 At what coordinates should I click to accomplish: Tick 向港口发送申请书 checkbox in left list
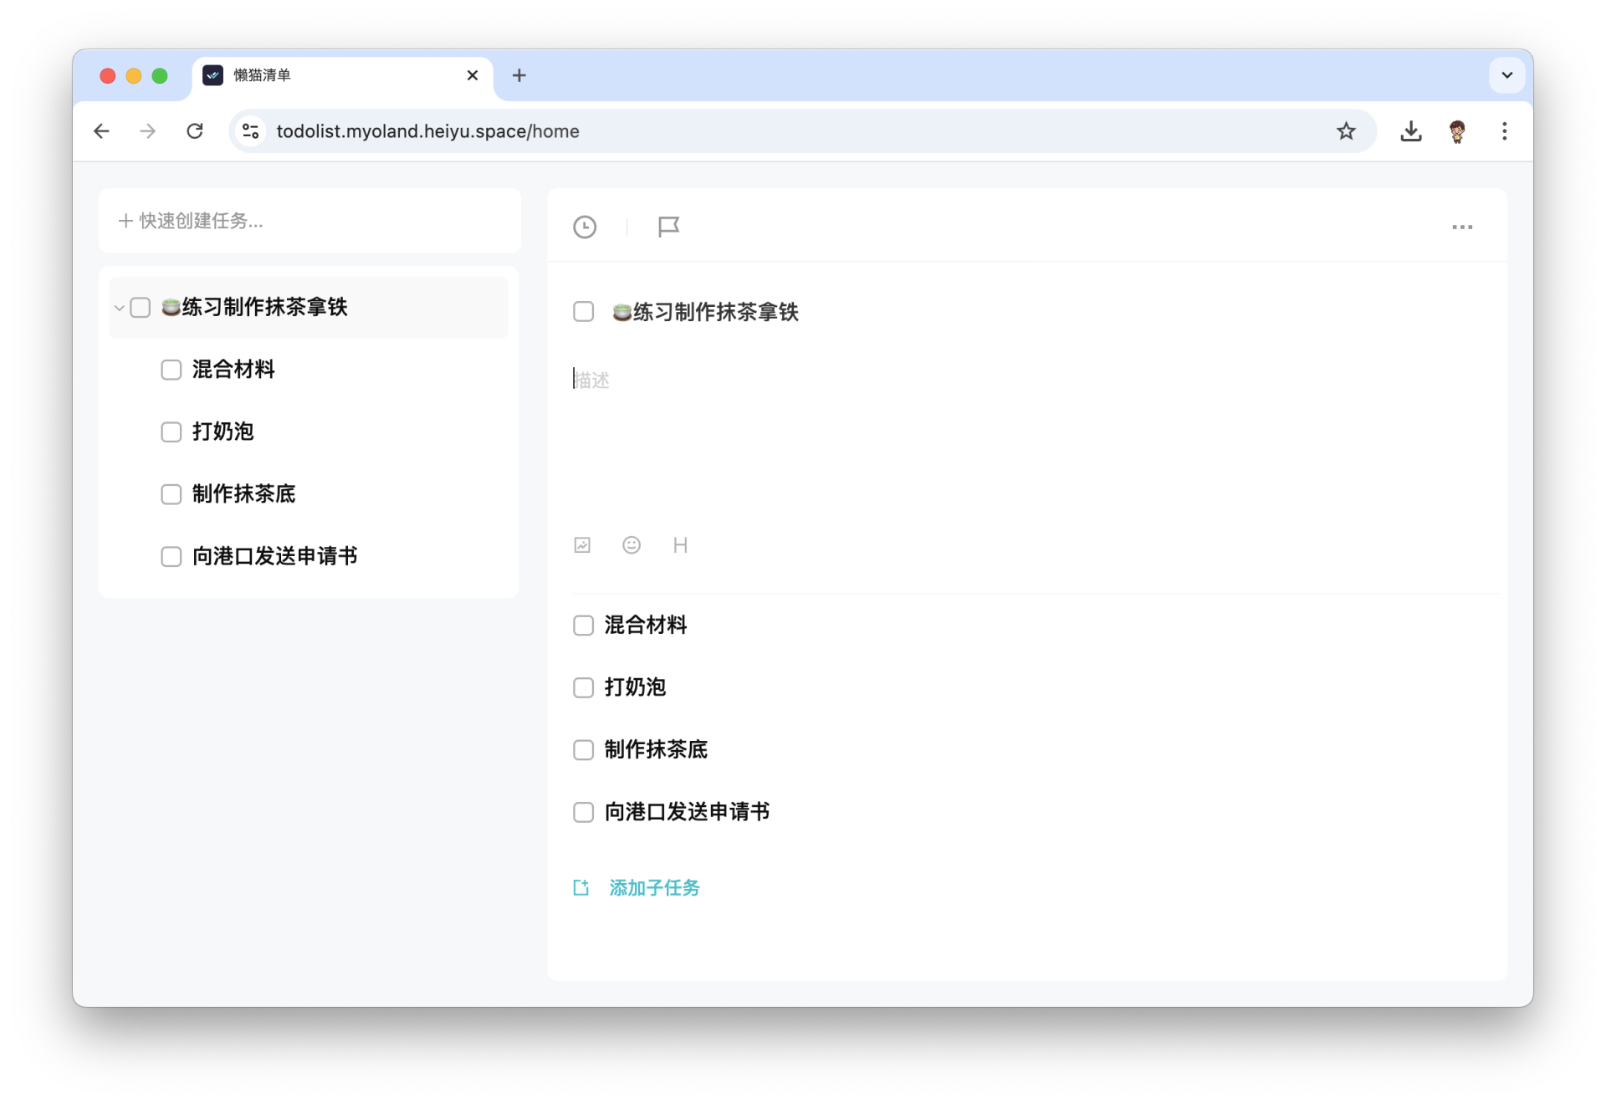171,557
